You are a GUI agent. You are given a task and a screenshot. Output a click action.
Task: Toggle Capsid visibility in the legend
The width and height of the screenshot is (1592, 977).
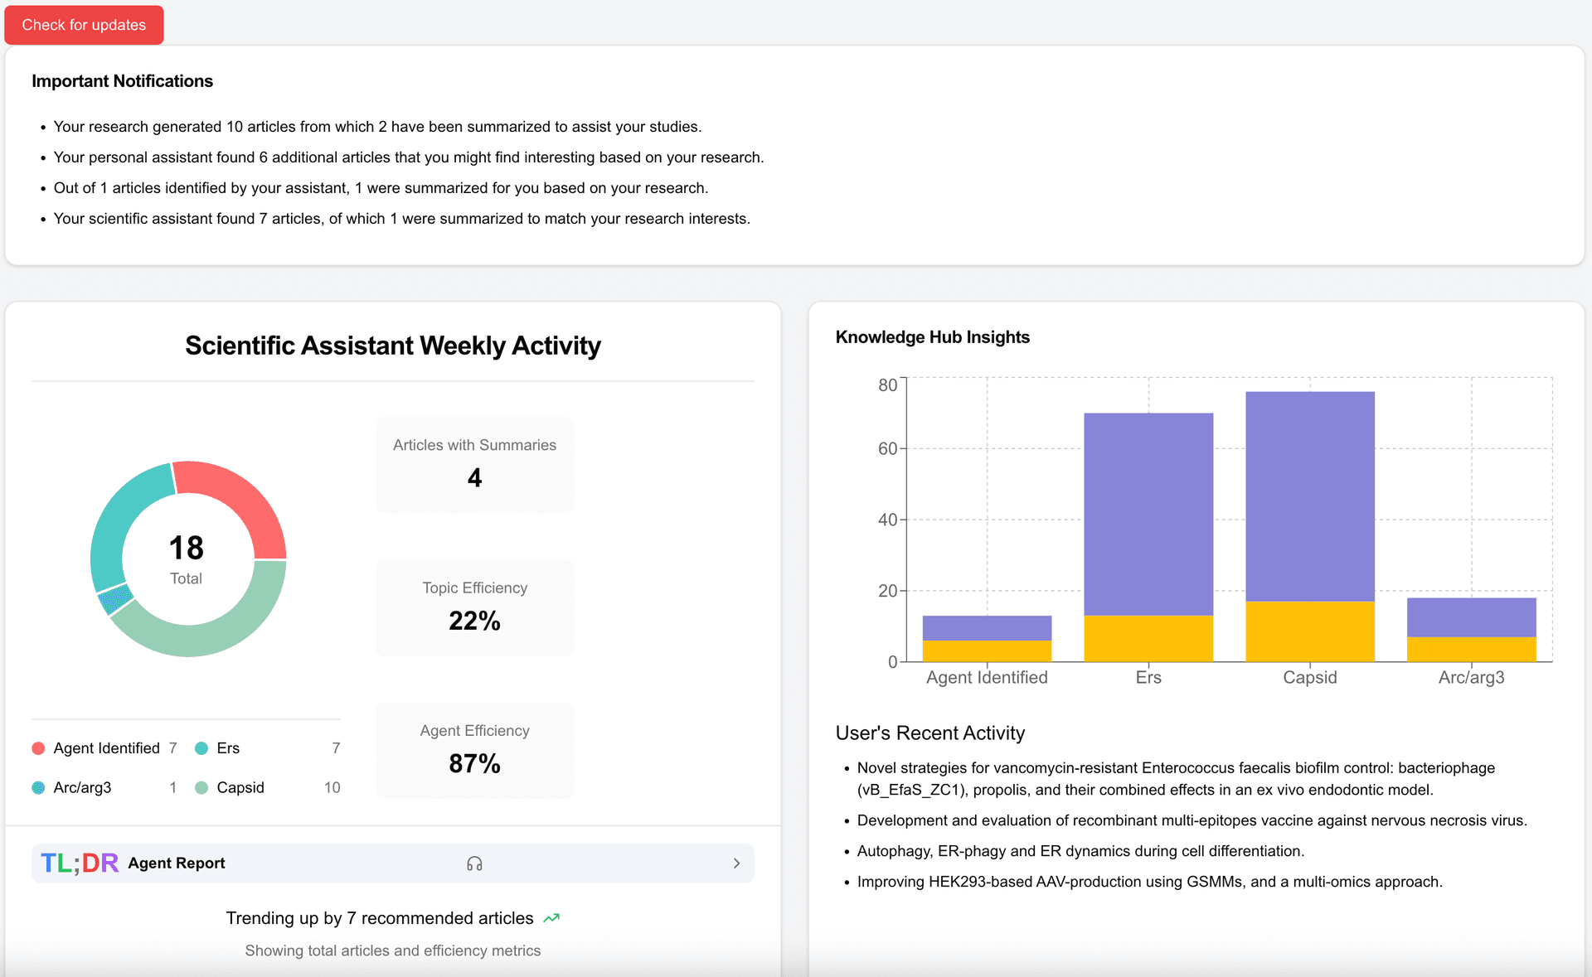(x=240, y=787)
